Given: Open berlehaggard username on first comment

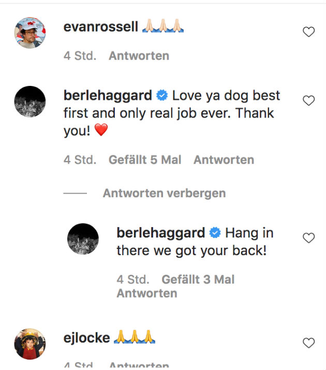Looking at the screenshot, I should click(x=108, y=96).
